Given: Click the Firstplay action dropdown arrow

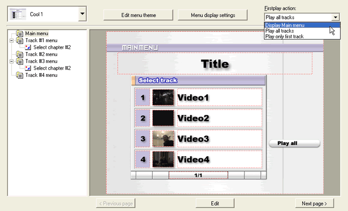Looking at the screenshot, I should 336,17.
